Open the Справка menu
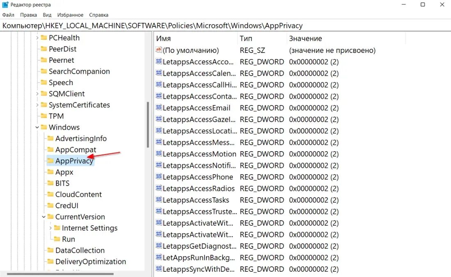 click(x=99, y=15)
